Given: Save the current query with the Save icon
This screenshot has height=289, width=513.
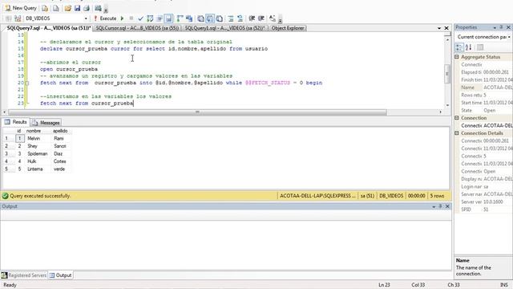Looking at the screenshot, I should point(77,8).
